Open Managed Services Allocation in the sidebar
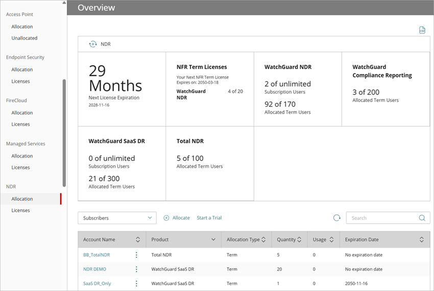 (22, 156)
